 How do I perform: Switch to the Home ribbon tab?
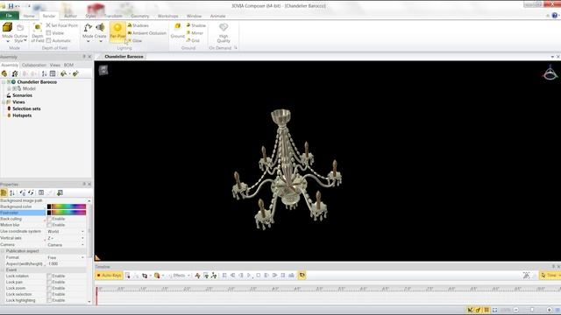(x=29, y=16)
